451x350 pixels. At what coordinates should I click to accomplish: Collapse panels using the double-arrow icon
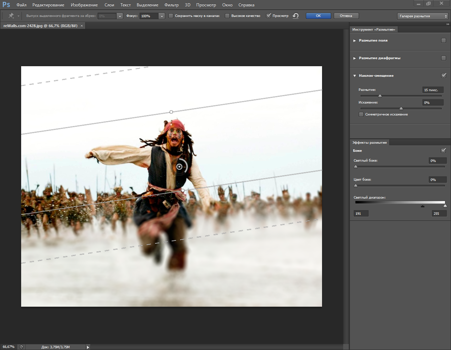(x=448, y=24)
